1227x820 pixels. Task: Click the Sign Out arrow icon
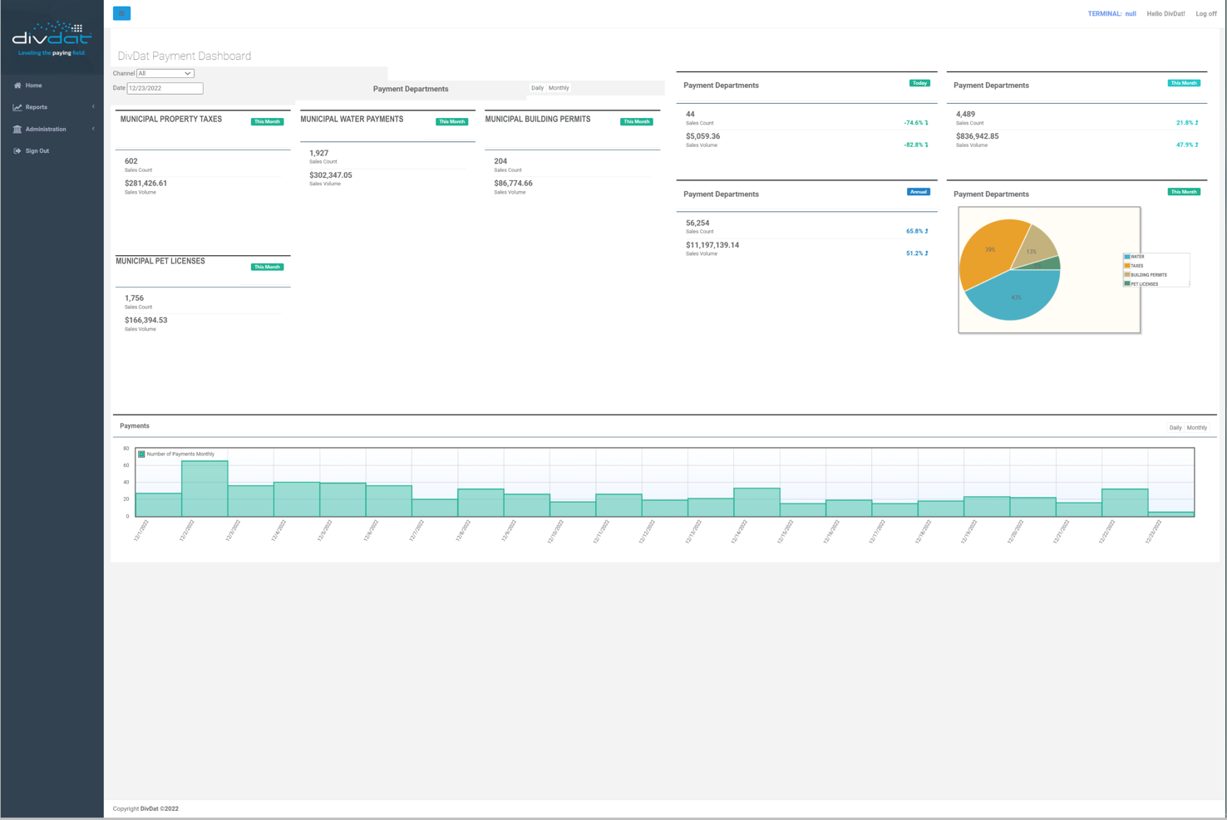tap(17, 151)
